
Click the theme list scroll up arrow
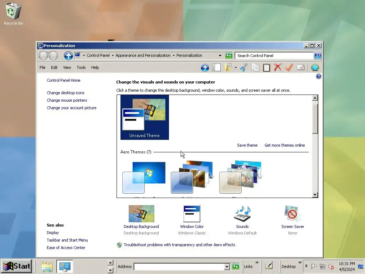click(x=315, y=98)
